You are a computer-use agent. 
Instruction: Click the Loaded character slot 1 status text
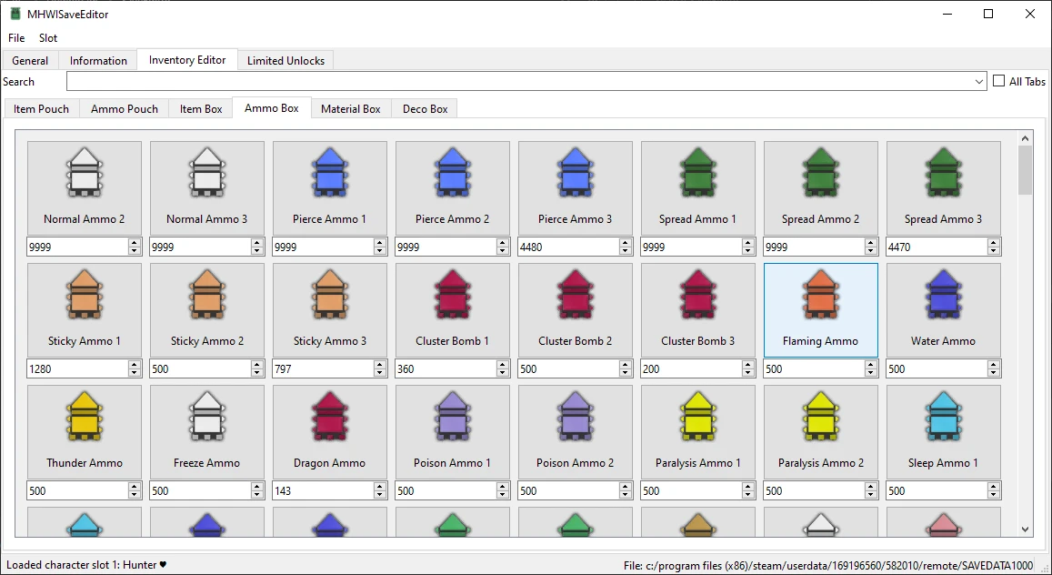pyautogui.click(x=86, y=565)
